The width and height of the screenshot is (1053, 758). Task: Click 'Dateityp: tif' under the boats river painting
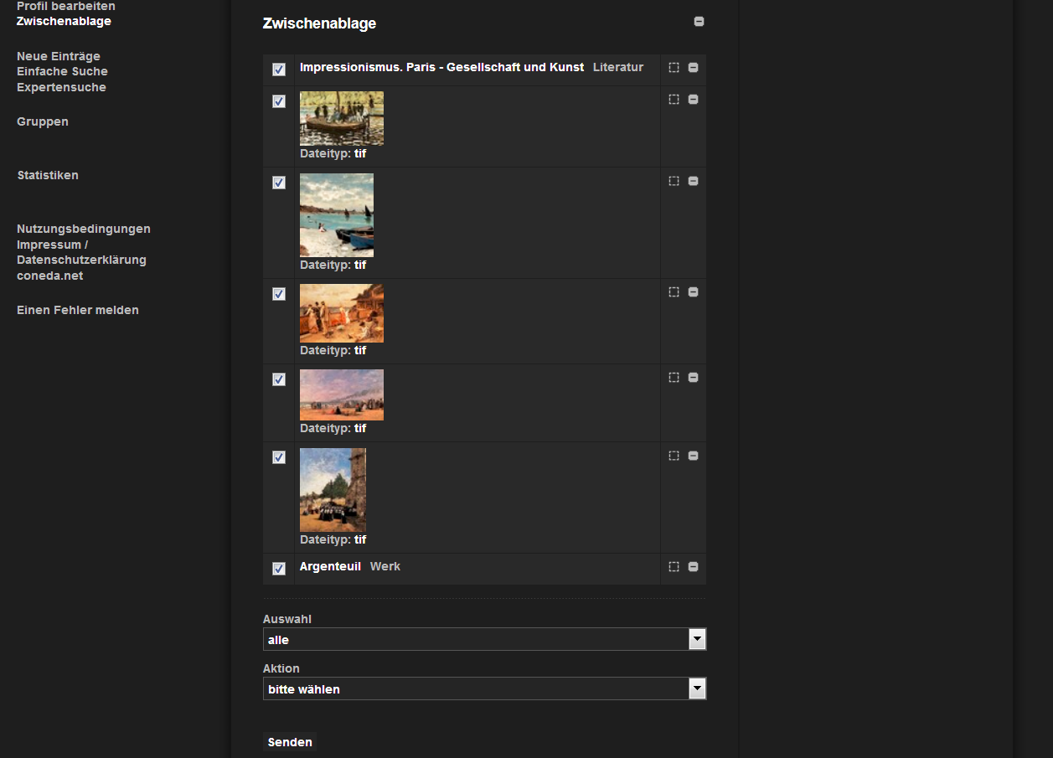[x=333, y=153]
